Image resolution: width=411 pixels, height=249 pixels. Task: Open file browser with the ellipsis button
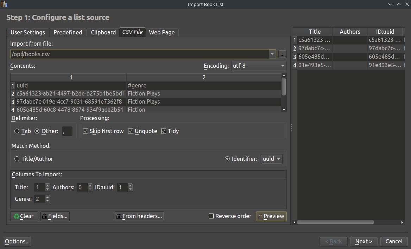pyautogui.click(x=282, y=54)
